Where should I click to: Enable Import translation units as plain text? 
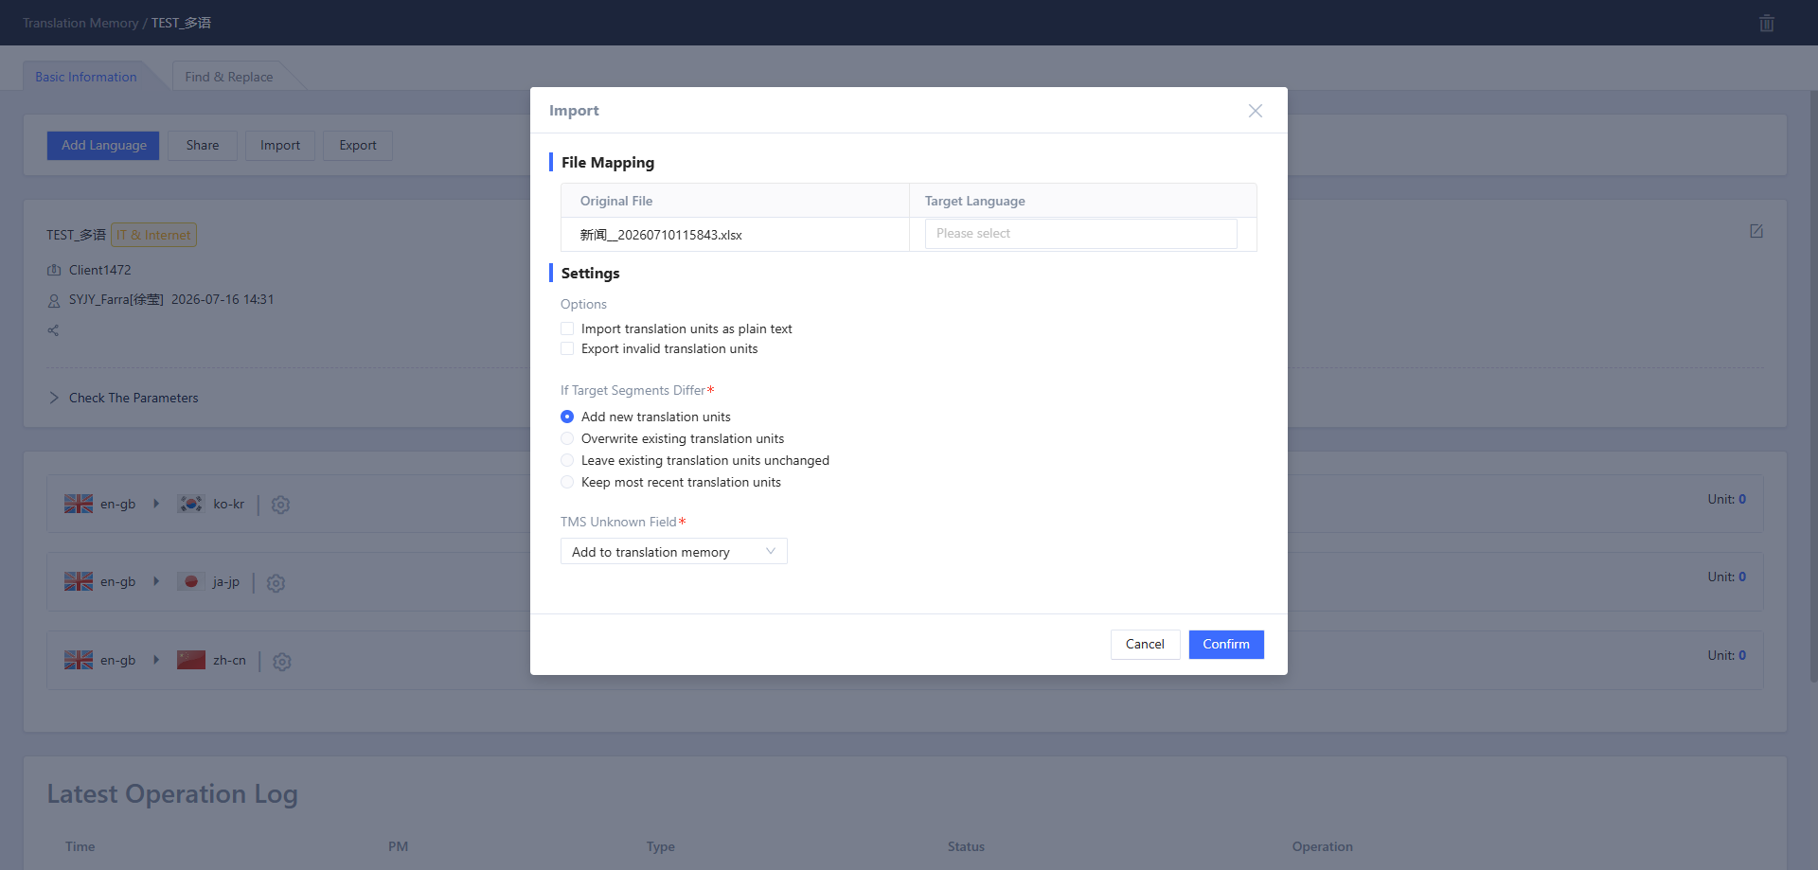[567, 328]
